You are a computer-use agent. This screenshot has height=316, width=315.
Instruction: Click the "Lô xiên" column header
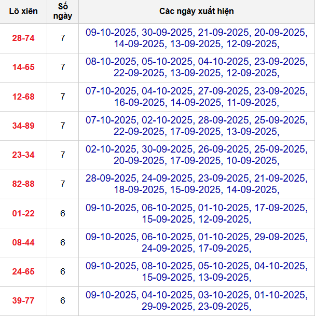pos(23,11)
